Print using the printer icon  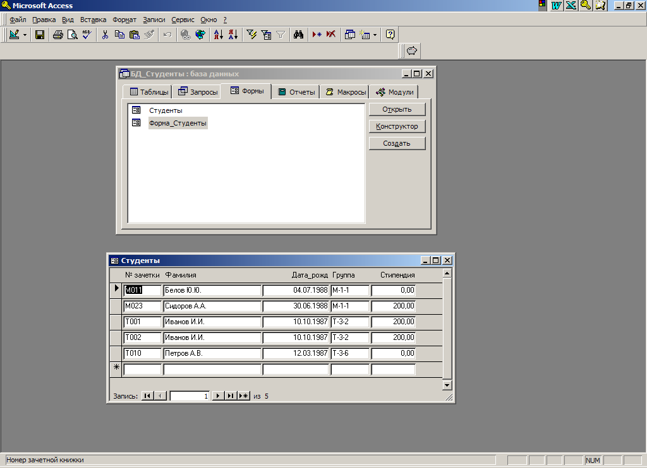coord(57,35)
